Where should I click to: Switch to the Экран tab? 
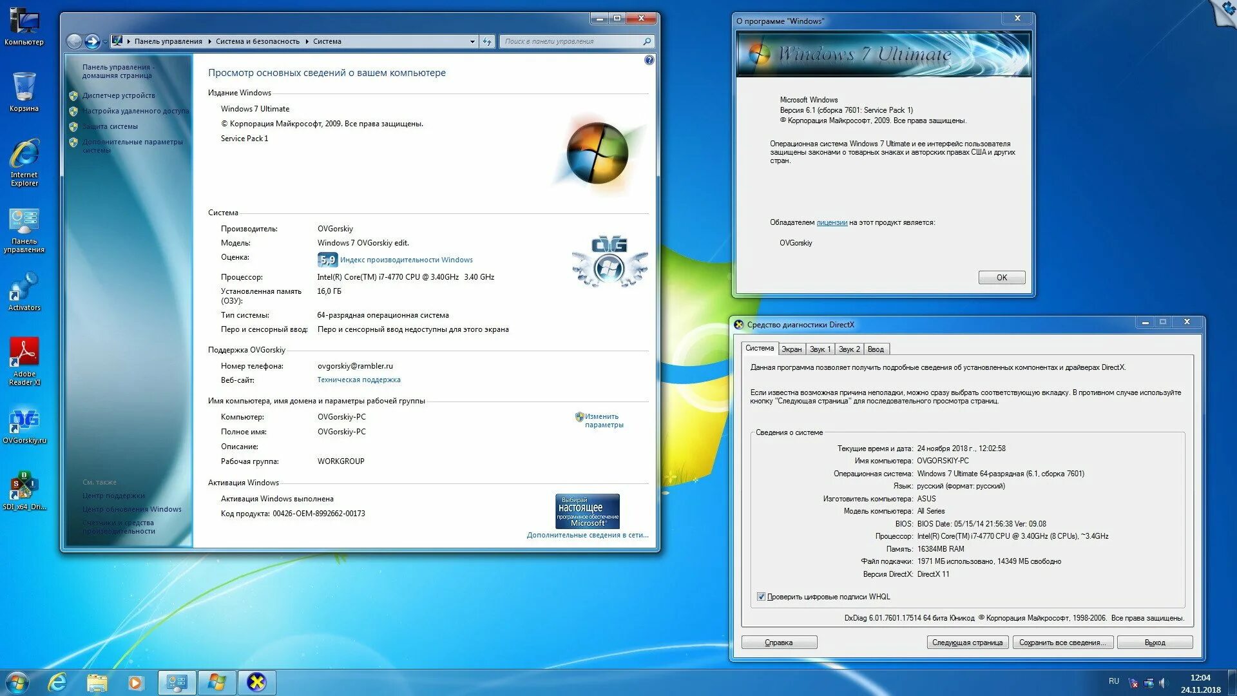point(791,349)
